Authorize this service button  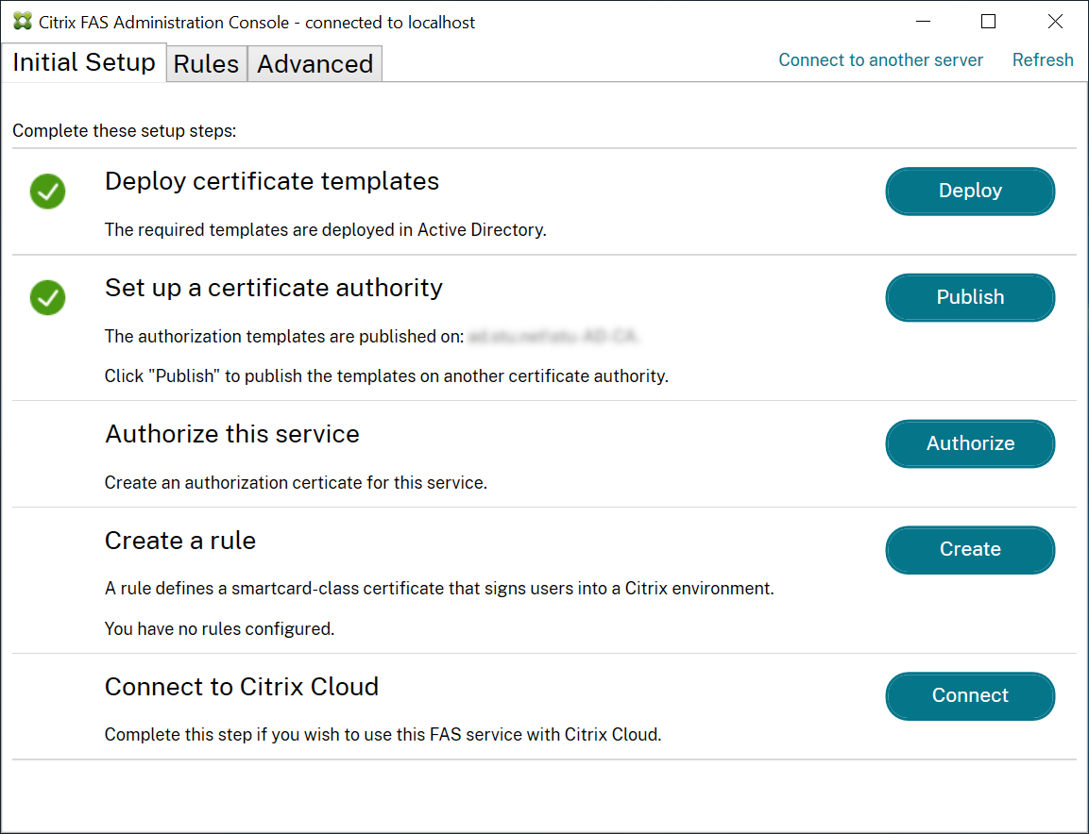(x=970, y=443)
